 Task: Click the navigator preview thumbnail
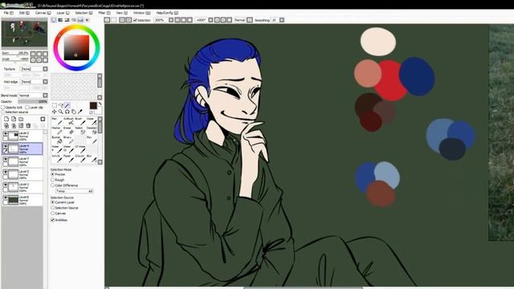point(24,34)
